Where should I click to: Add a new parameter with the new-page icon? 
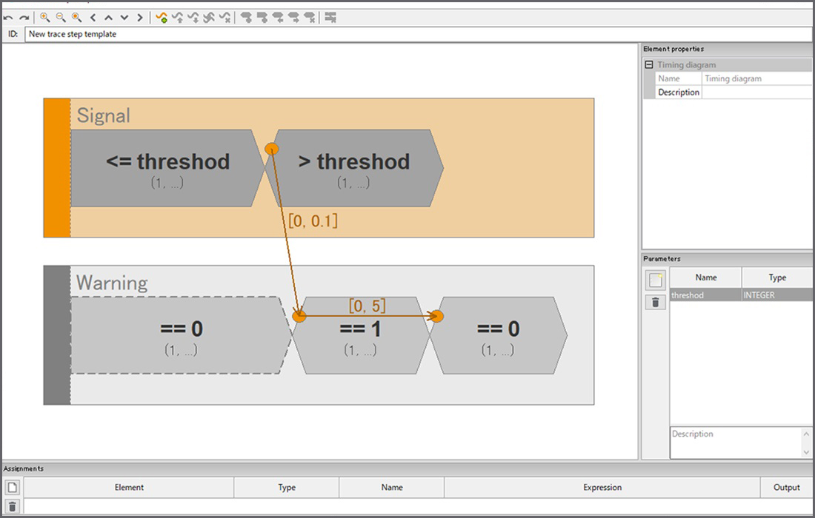click(x=655, y=280)
